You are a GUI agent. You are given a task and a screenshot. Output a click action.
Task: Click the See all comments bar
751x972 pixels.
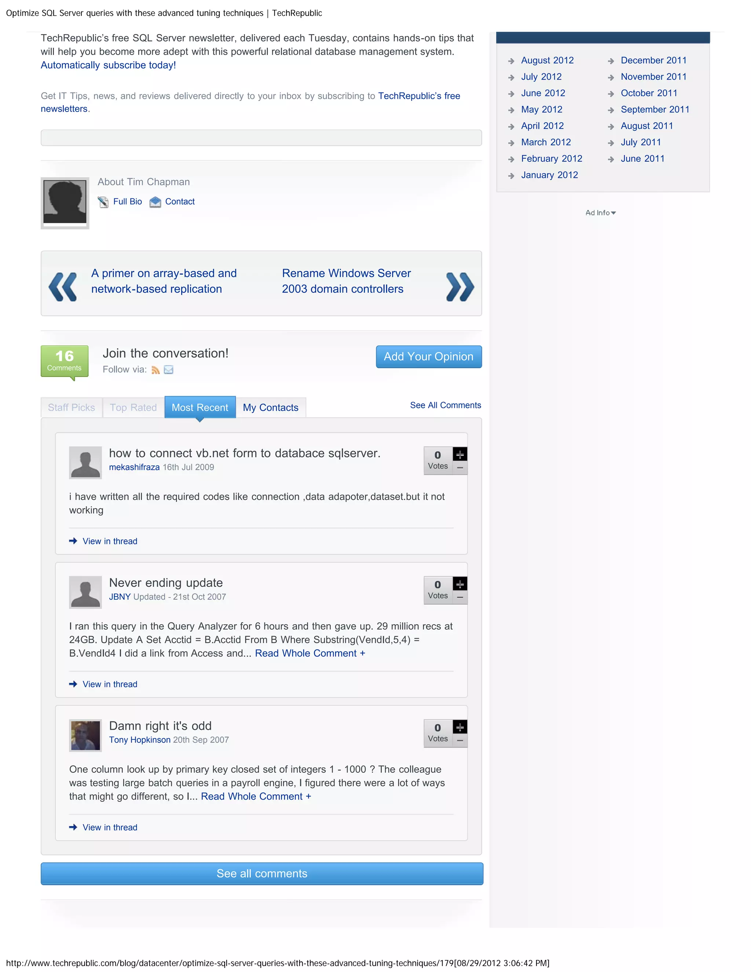261,874
